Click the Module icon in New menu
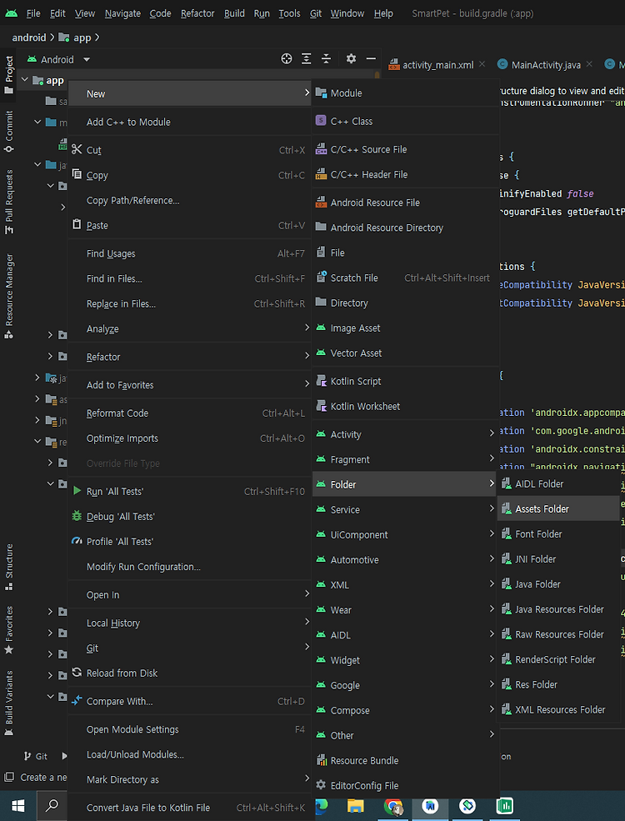The image size is (625, 821). click(322, 93)
